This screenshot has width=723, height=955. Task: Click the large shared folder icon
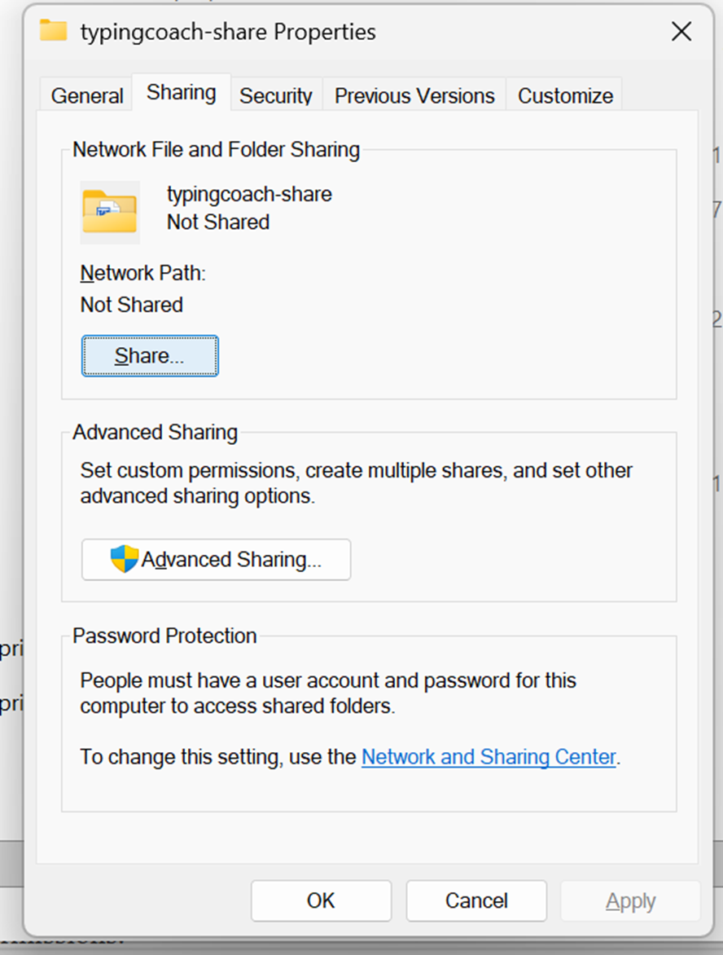tap(110, 212)
